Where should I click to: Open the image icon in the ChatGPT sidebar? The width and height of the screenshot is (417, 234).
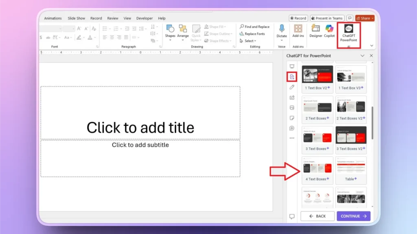292,108
